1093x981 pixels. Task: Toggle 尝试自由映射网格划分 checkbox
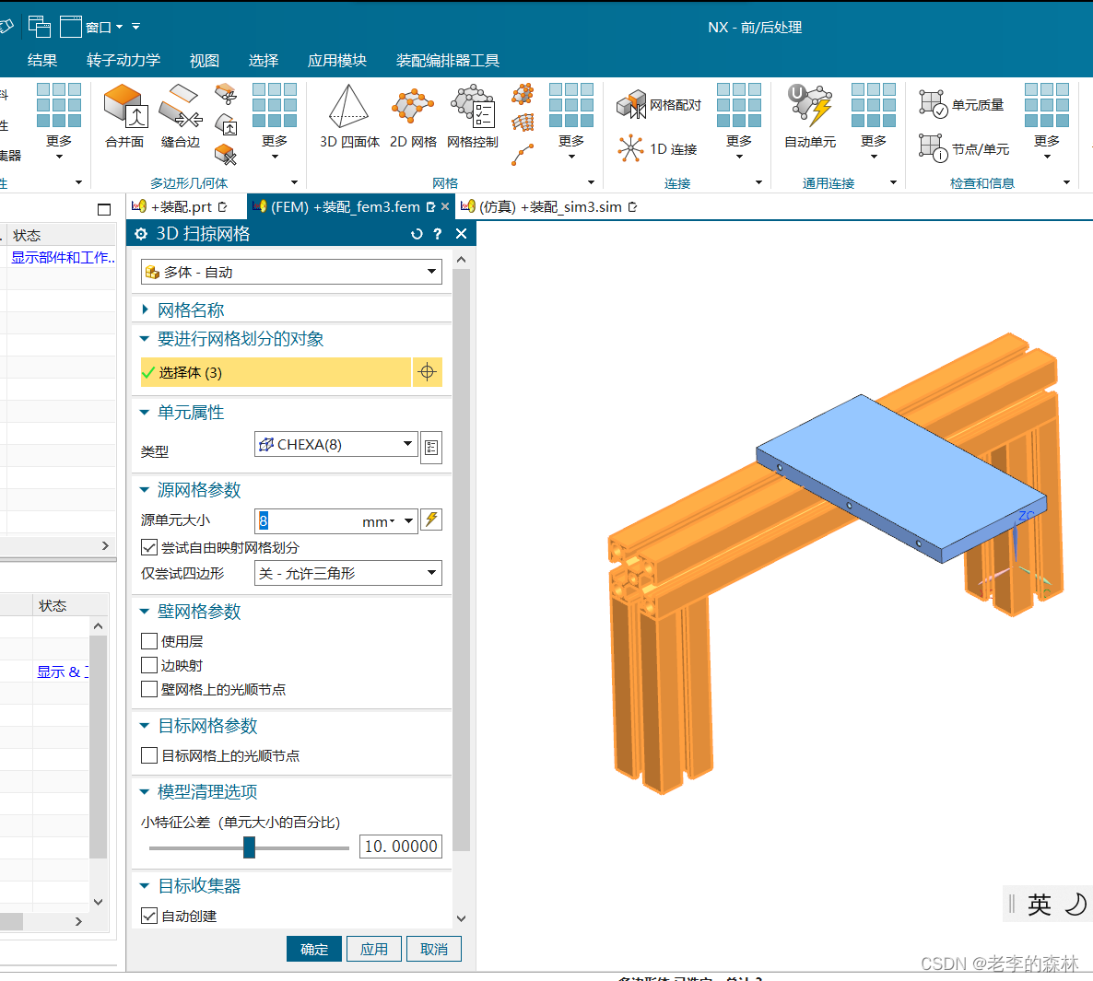(149, 548)
